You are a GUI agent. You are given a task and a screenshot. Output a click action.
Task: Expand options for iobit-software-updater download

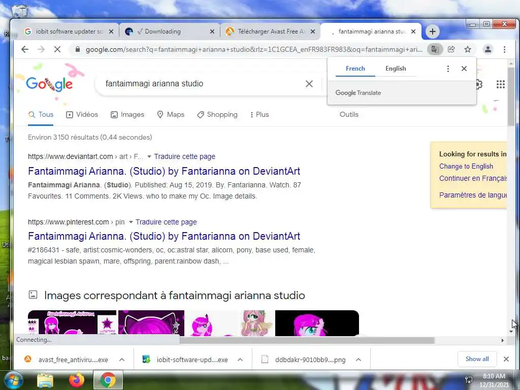pos(240,360)
